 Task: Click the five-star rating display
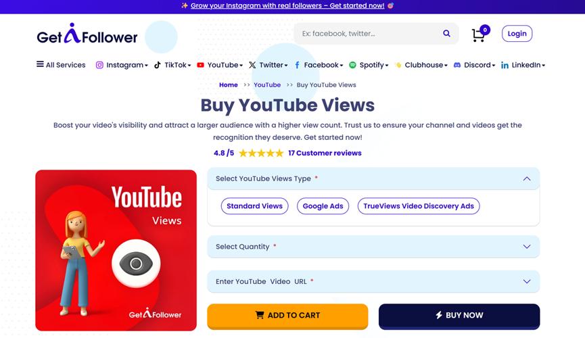(x=261, y=153)
